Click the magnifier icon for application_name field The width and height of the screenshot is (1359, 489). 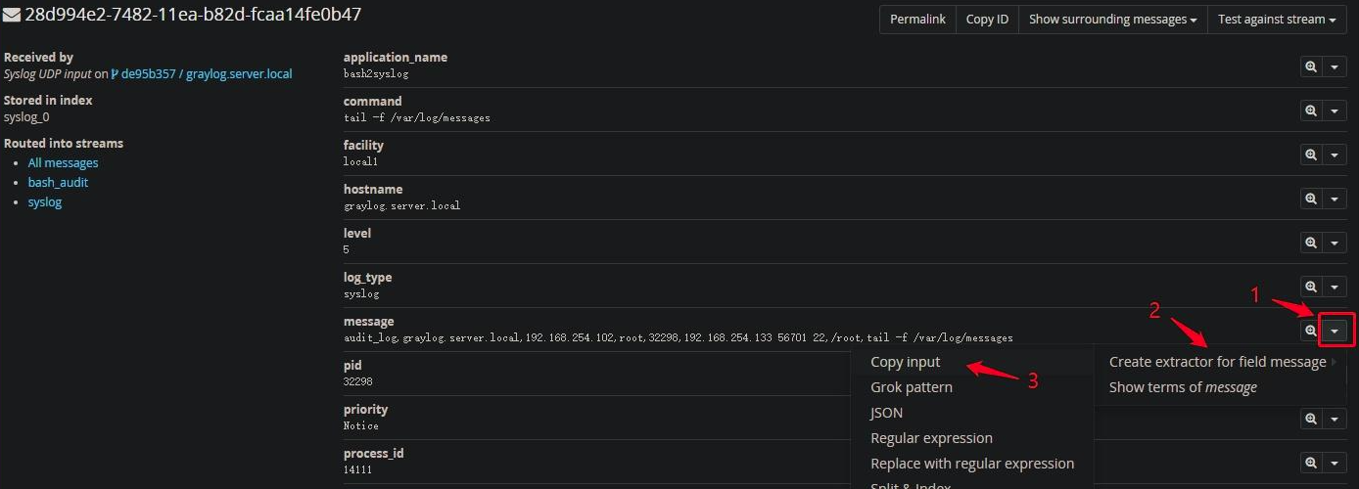1310,67
